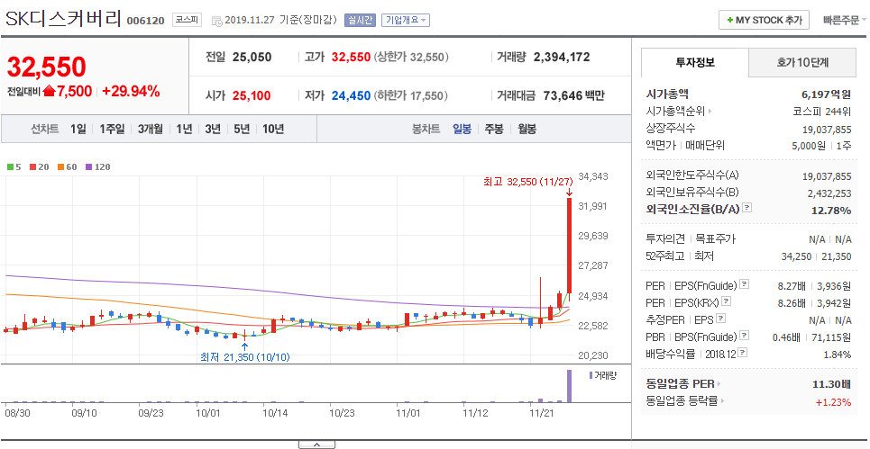
Task: Click the 거래대금 value 73,646 백만
Action: pyautogui.click(x=573, y=95)
